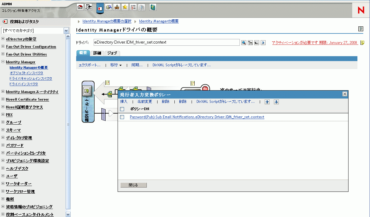Click the ワークフロー管理 sidebar item
The image size is (370, 217).
(20, 192)
